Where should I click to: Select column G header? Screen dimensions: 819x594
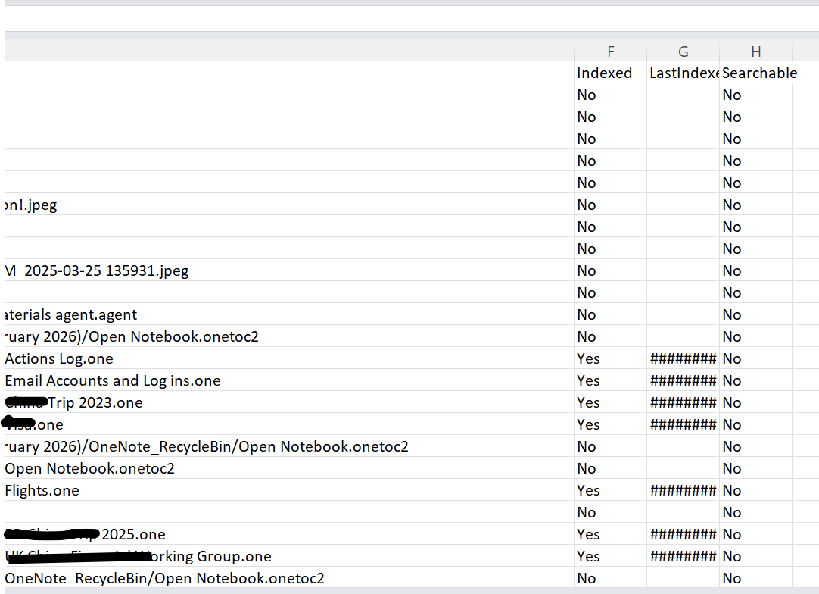(x=683, y=51)
